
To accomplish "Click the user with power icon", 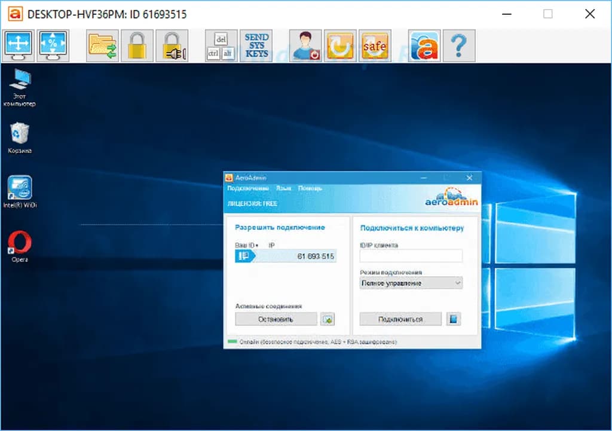I will click(x=305, y=45).
